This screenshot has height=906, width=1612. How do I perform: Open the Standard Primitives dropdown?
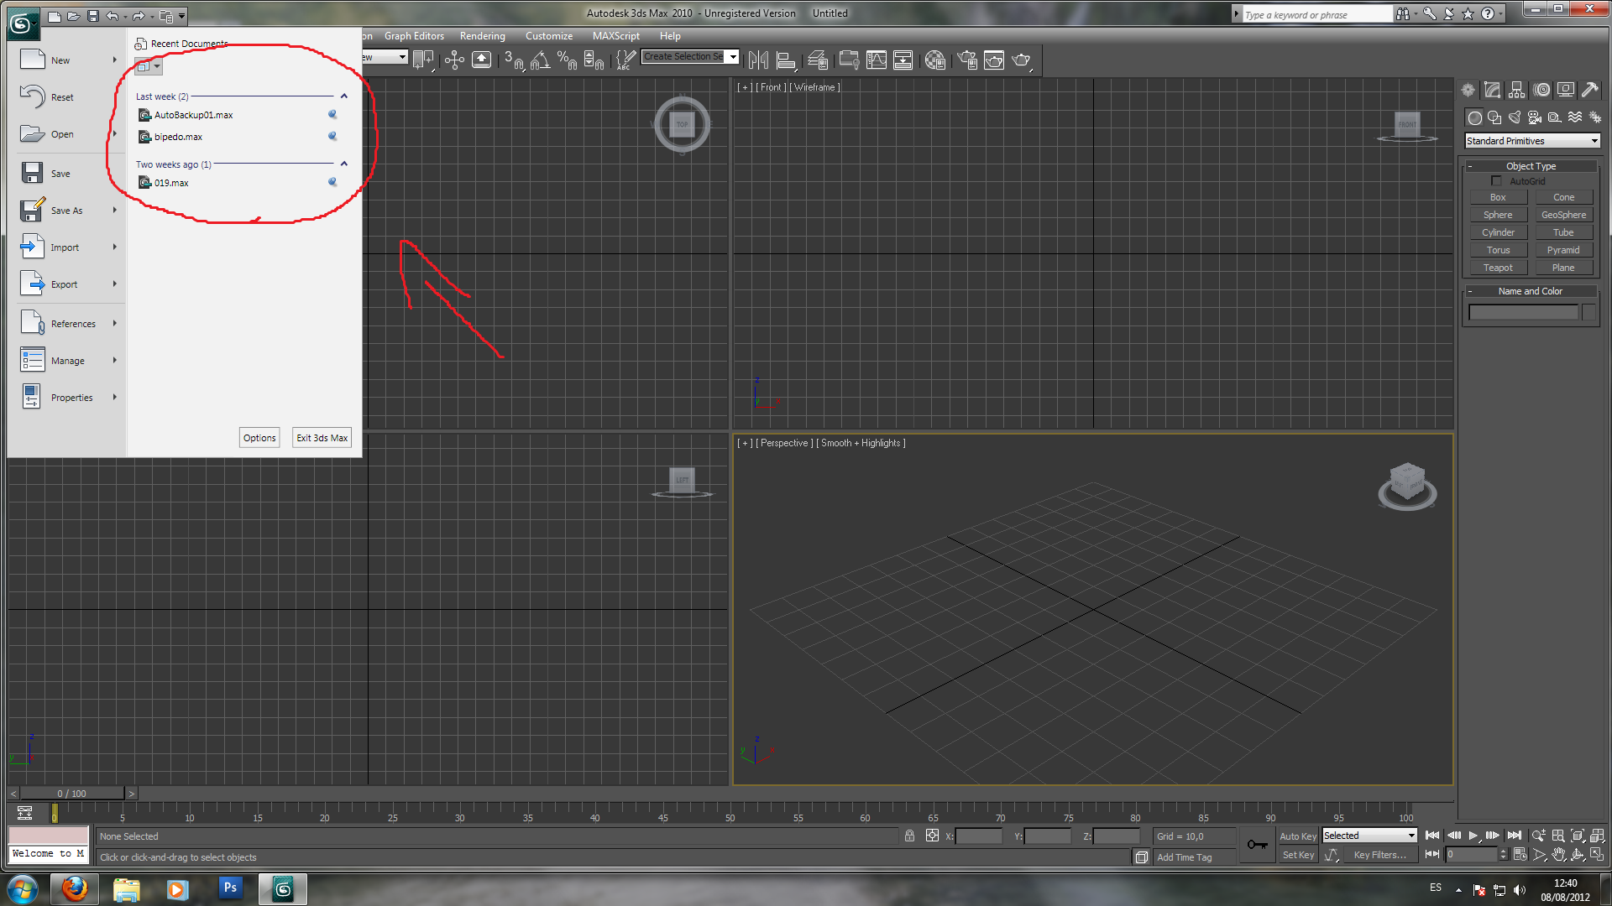click(1532, 141)
